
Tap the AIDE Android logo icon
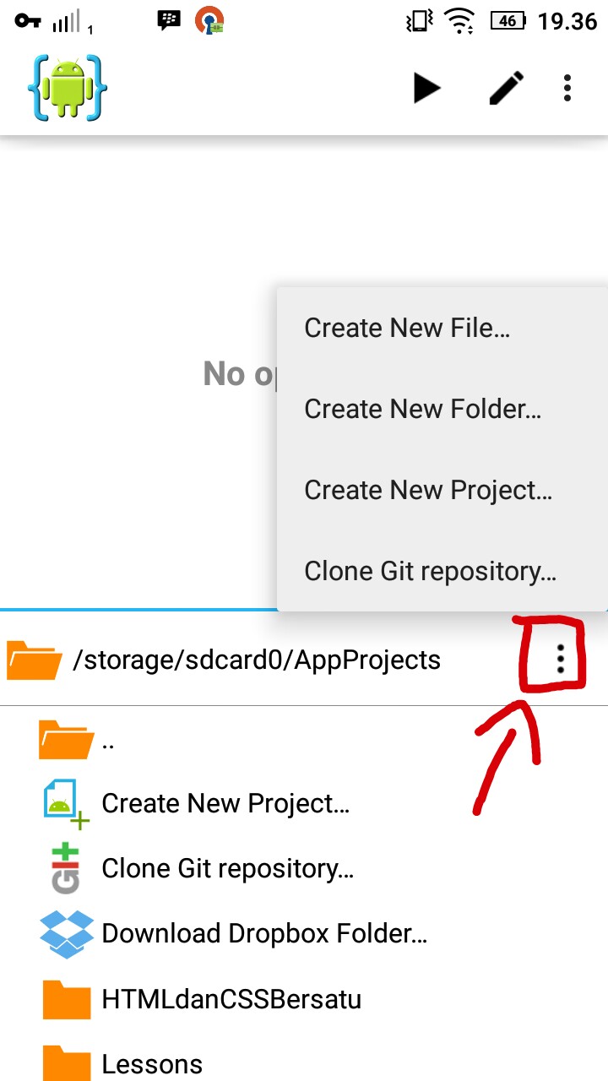[68, 87]
